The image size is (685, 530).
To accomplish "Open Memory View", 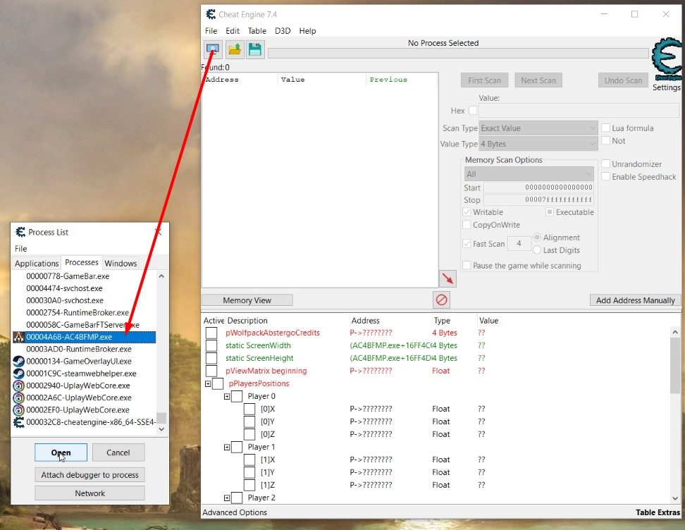I will (247, 300).
